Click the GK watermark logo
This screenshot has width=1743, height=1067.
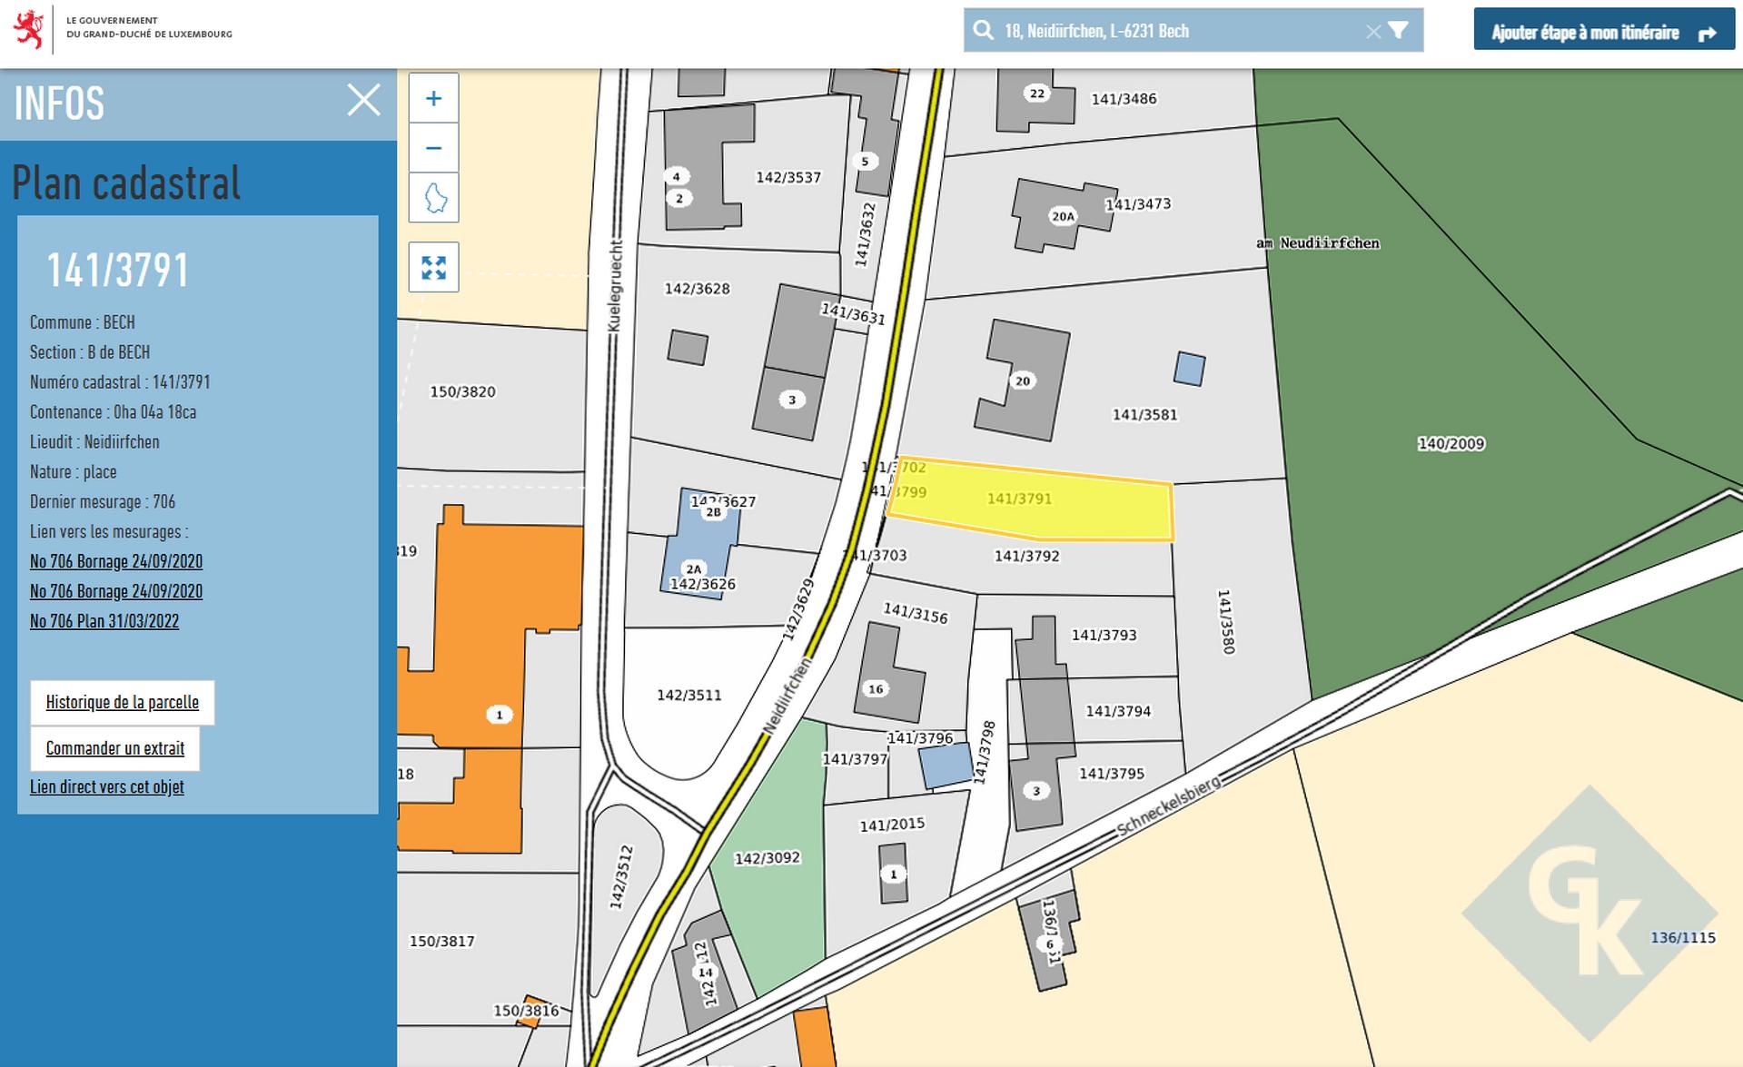coord(1589,913)
